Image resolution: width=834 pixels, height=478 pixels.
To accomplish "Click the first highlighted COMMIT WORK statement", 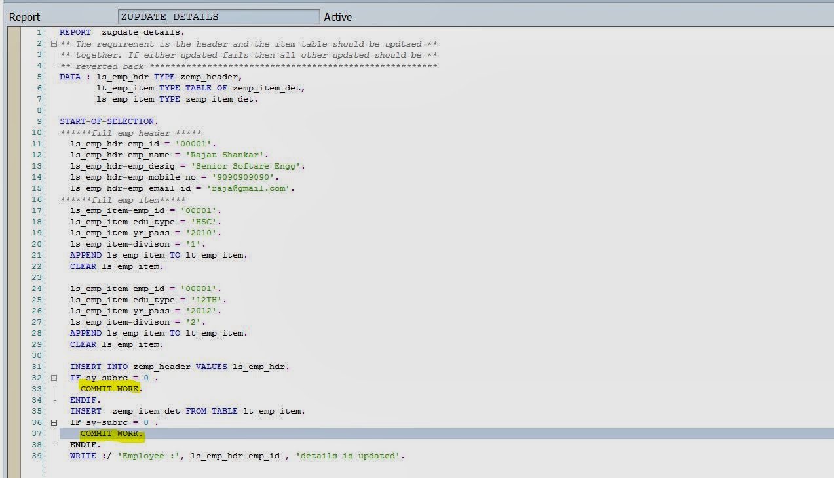I will coord(109,389).
